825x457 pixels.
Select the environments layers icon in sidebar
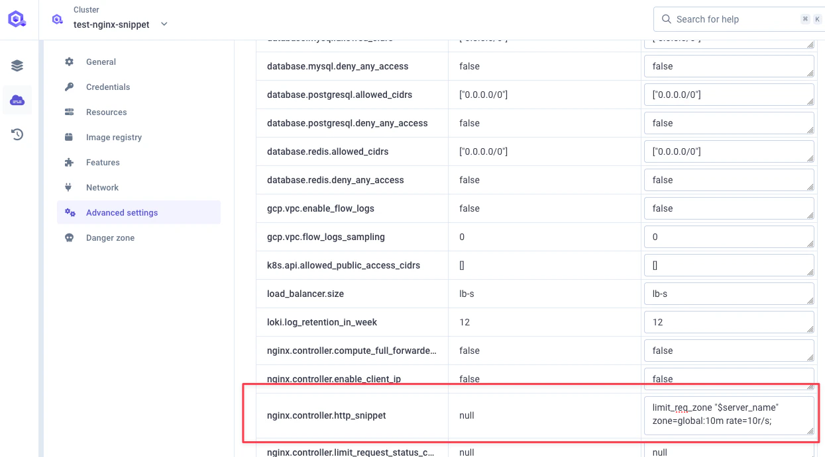(x=17, y=65)
